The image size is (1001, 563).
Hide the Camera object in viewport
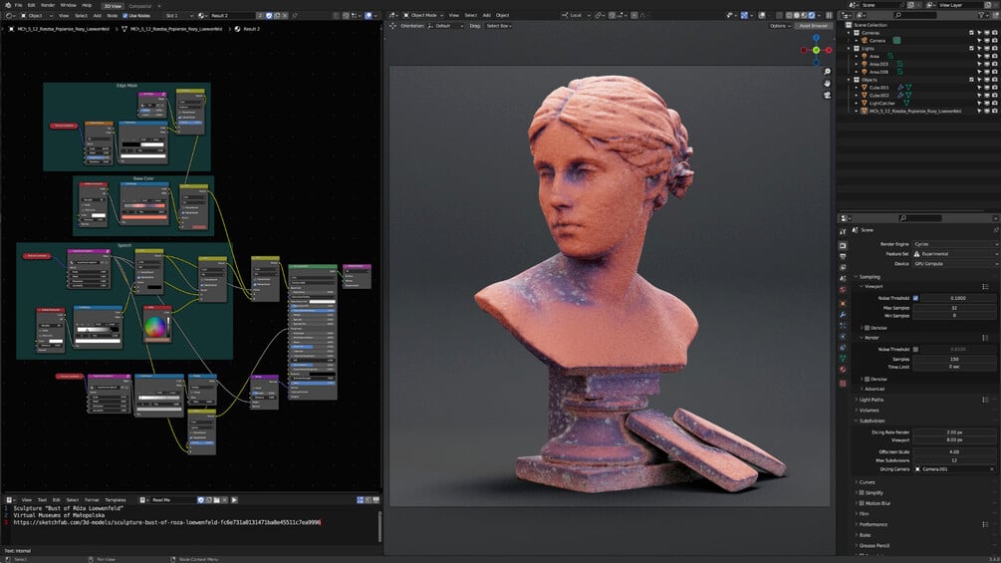987,40
